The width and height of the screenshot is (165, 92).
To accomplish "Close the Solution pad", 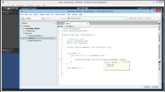I will [x=55, y=23].
